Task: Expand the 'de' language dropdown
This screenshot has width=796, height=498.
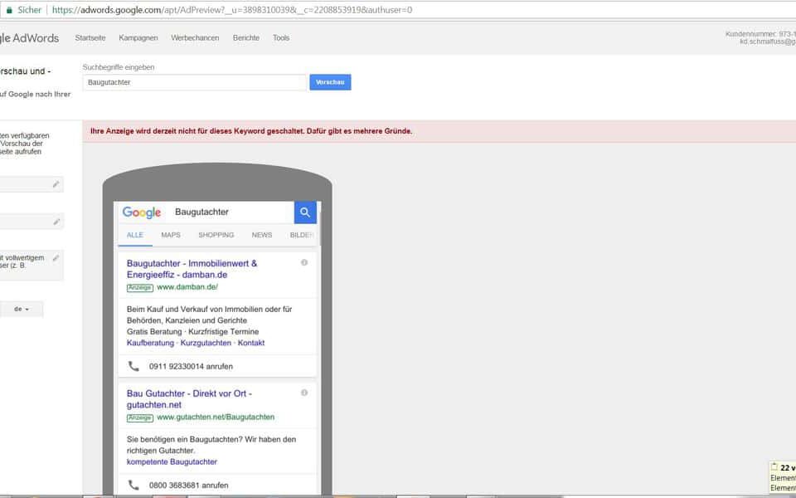Action: (x=22, y=309)
